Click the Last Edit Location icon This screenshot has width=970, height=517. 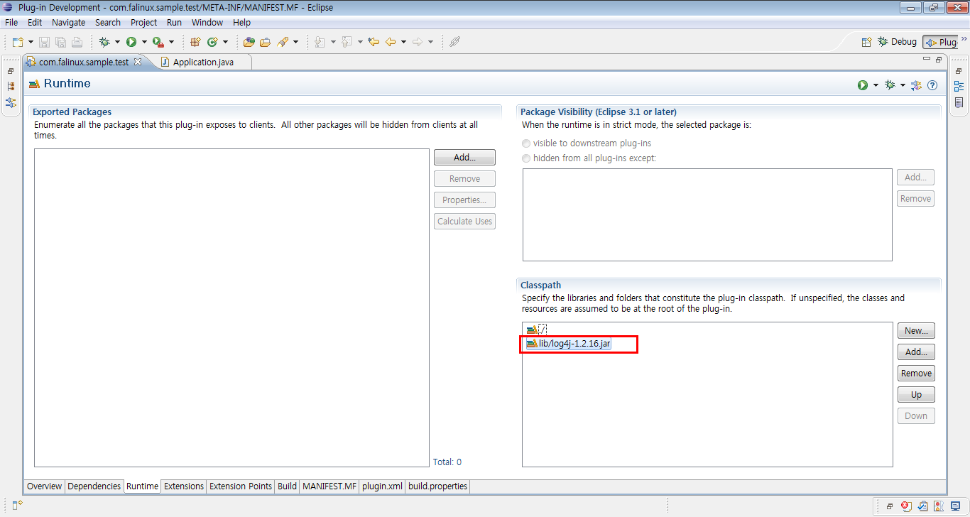[374, 42]
